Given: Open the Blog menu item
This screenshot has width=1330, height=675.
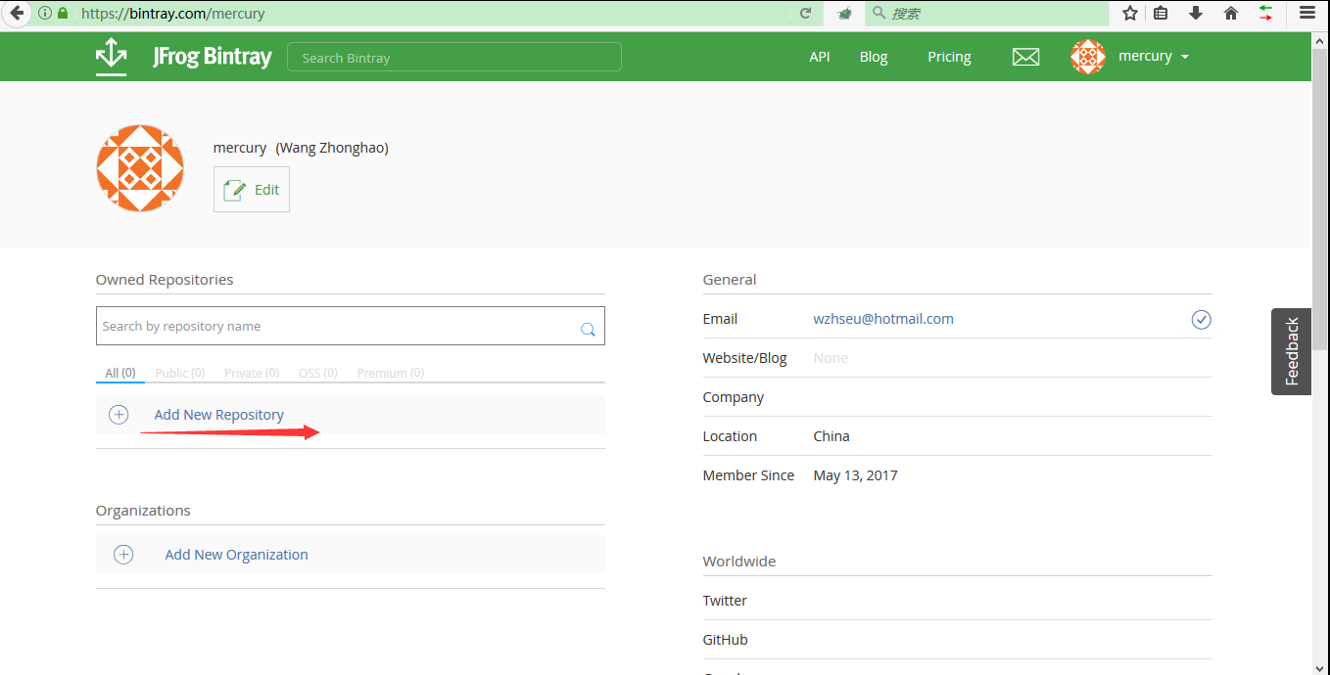Looking at the screenshot, I should click(x=874, y=57).
